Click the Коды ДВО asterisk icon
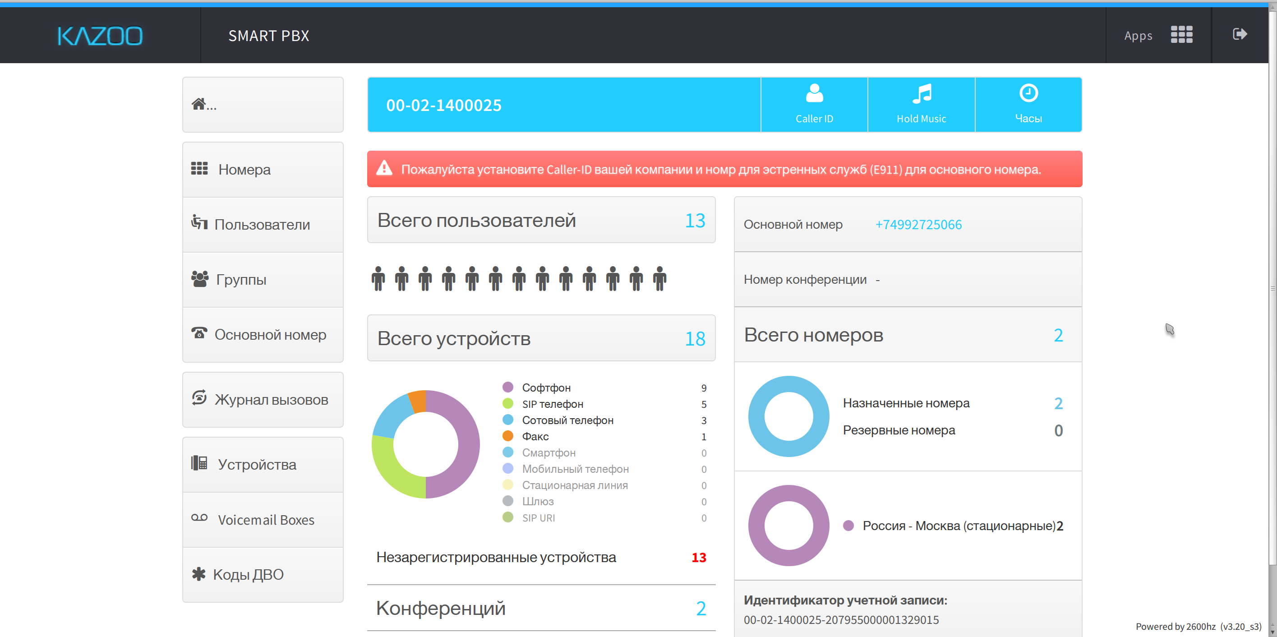The width and height of the screenshot is (1277, 637). 198,573
